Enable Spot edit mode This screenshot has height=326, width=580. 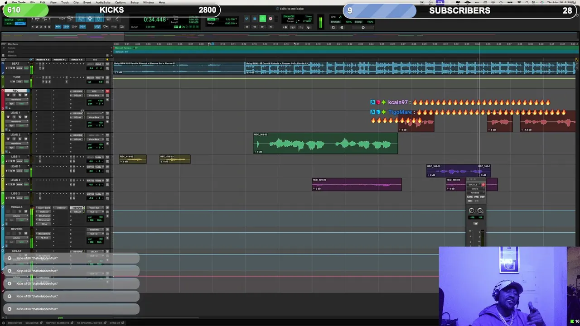click(x=19, y=19)
